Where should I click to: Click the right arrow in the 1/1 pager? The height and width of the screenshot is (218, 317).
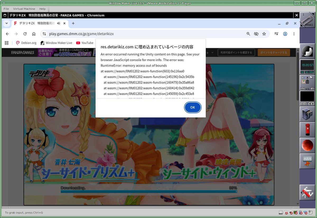point(313,89)
